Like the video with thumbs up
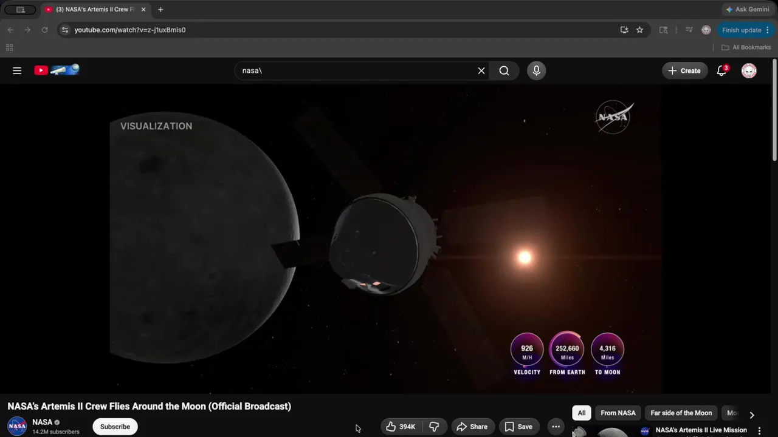This screenshot has height=437, width=778. coord(400,427)
